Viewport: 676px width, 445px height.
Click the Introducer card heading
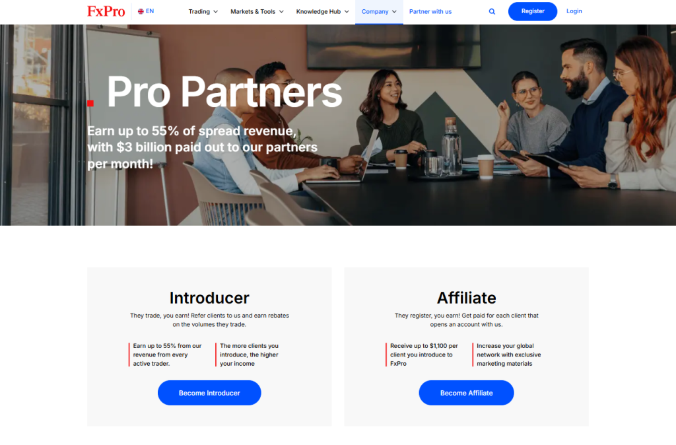coord(209,298)
